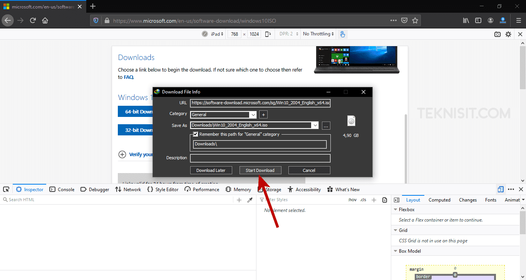
Task: Bookmark this page with the star icon
Action: pos(415,21)
